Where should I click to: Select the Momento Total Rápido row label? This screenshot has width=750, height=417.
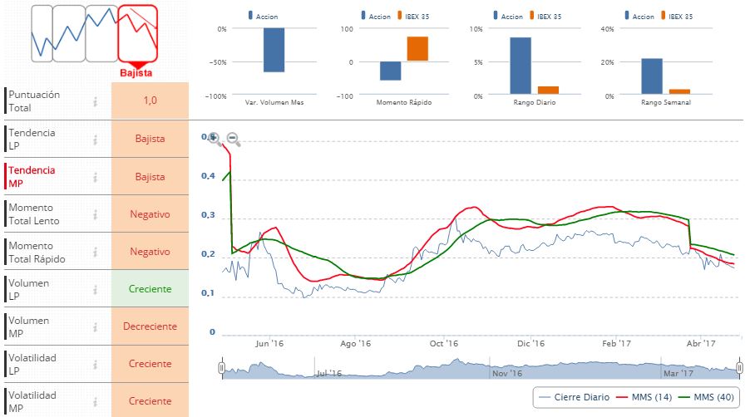pos(37,252)
